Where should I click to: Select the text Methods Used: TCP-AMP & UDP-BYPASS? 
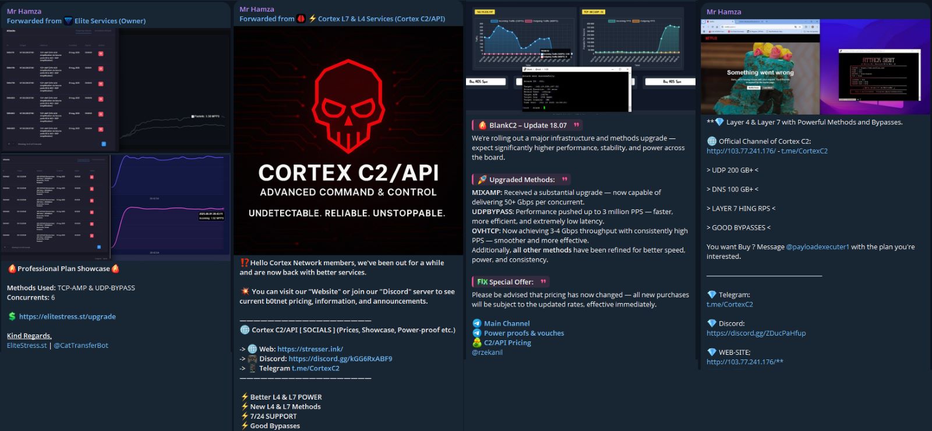tap(71, 288)
